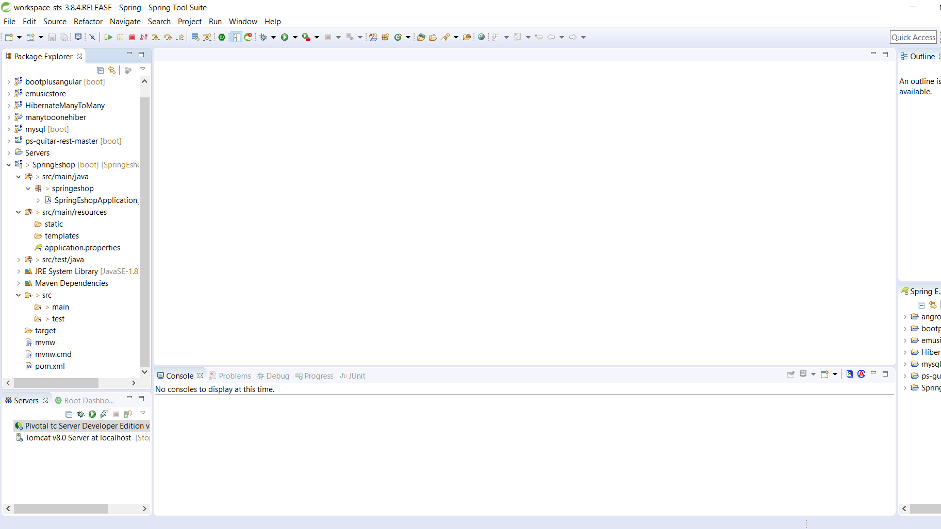Open the Refactor menu
Screen dimensions: 941x529
point(88,22)
